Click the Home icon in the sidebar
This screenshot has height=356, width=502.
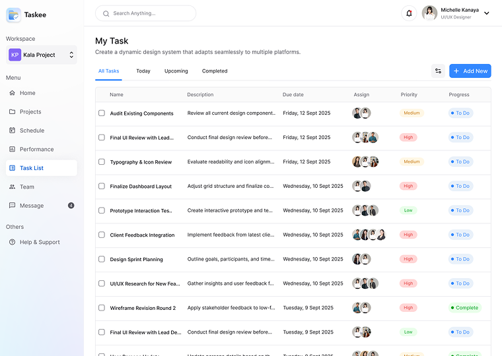coord(12,93)
